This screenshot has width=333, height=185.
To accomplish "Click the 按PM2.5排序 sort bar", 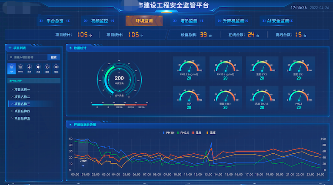I will coord(34,81).
